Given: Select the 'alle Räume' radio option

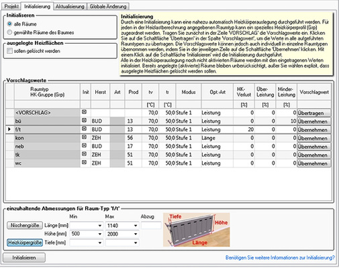Looking at the screenshot, I should [x=9, y=23].
